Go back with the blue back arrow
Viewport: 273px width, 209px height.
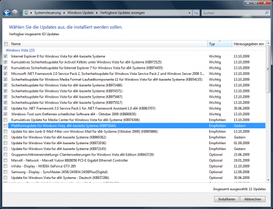(7, 13)
